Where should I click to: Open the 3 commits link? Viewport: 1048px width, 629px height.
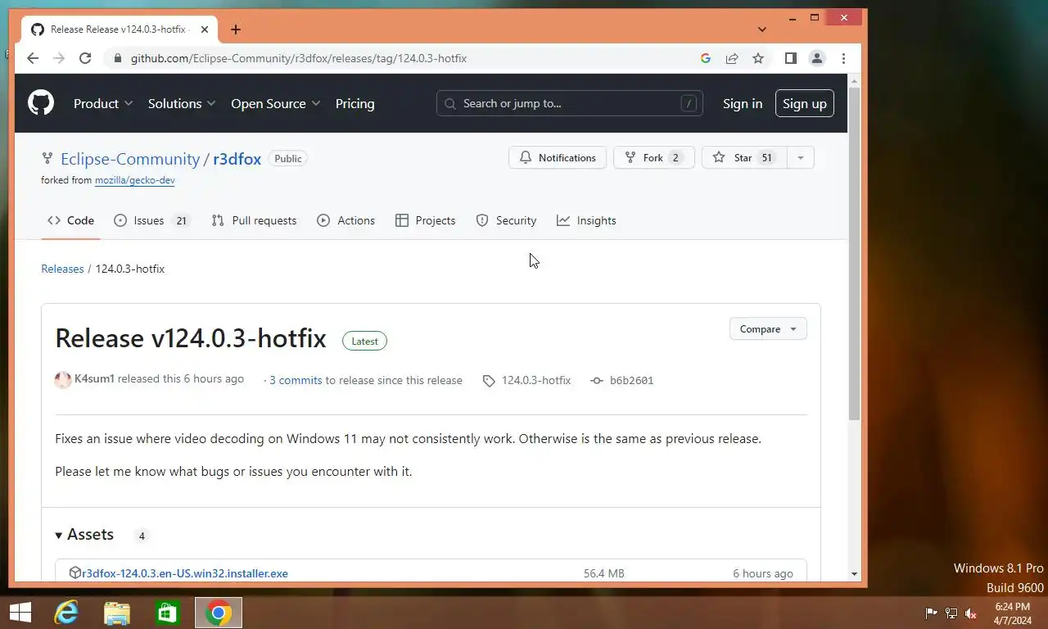tap(296, 380)
